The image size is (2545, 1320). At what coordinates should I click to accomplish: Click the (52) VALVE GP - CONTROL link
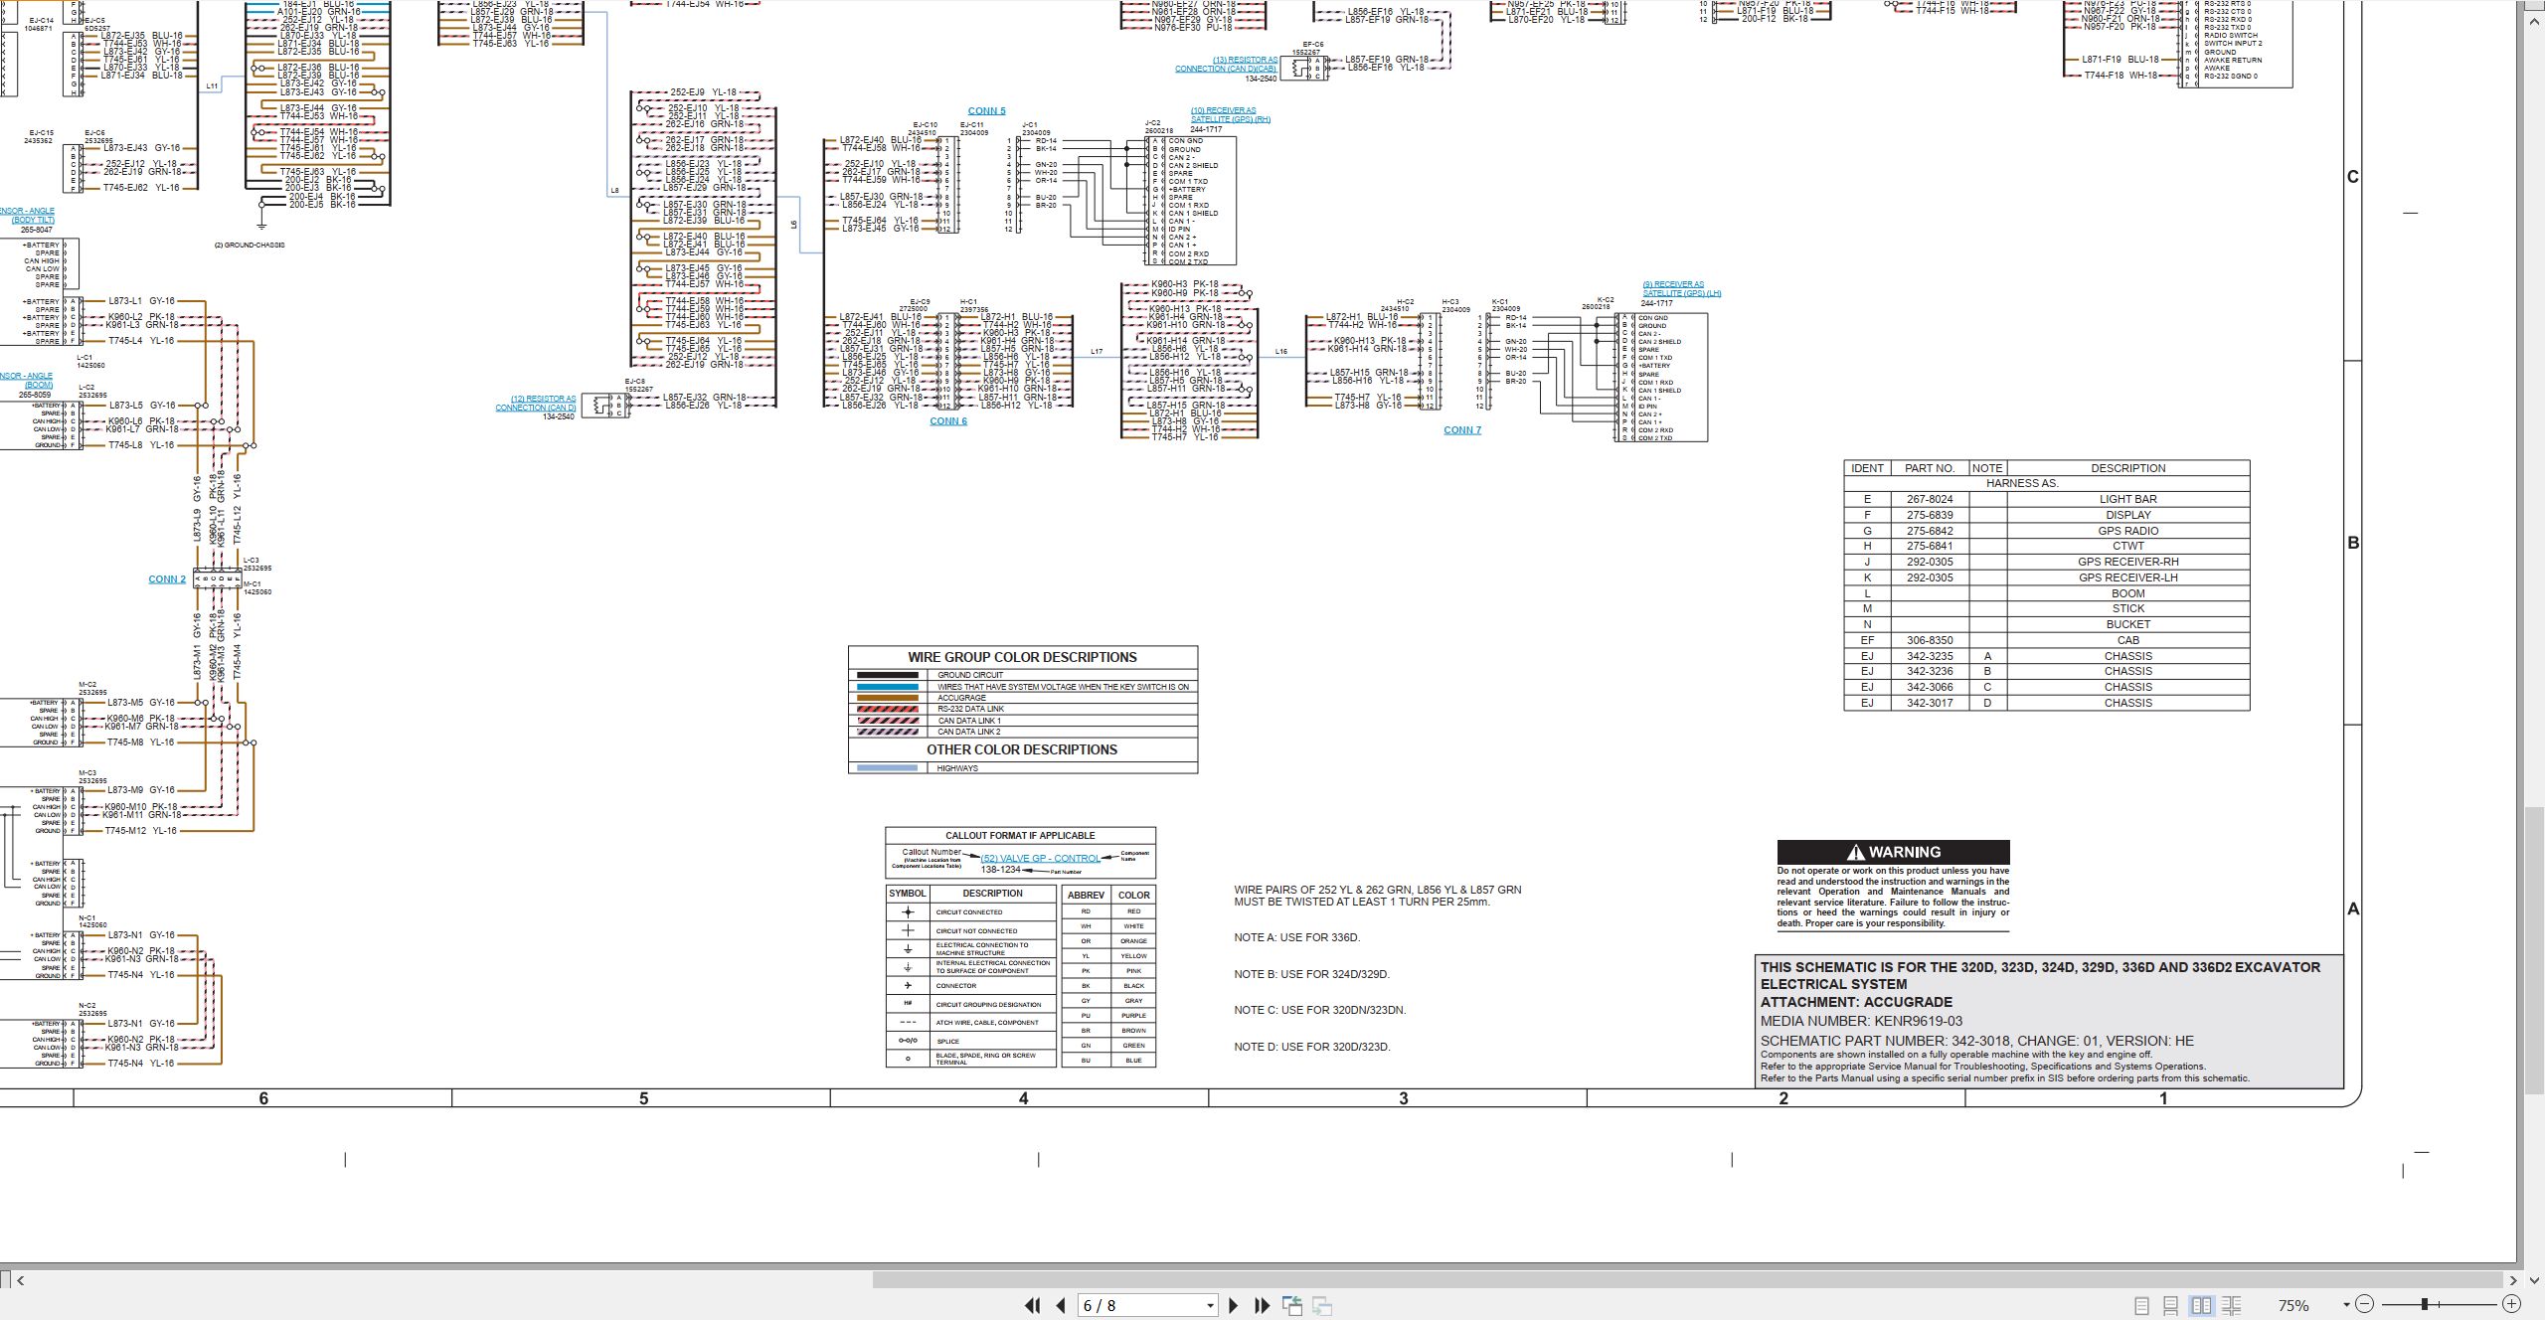tap(1040, 859)
